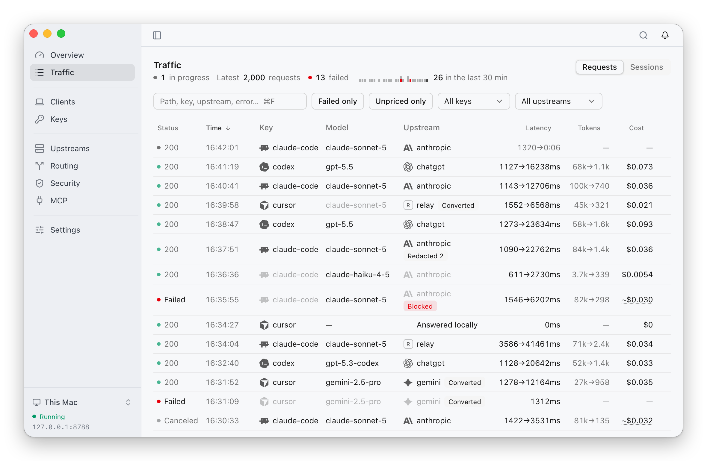Screen dimensions: 707x461
Task: Click chatgpt logo in 16:32:40 row
Action: click(408, 363)
